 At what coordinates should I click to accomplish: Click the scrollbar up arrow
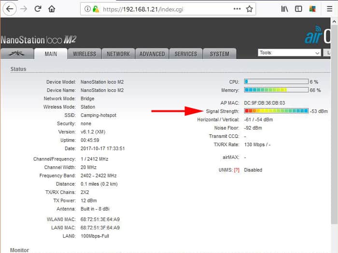point(334,22)
